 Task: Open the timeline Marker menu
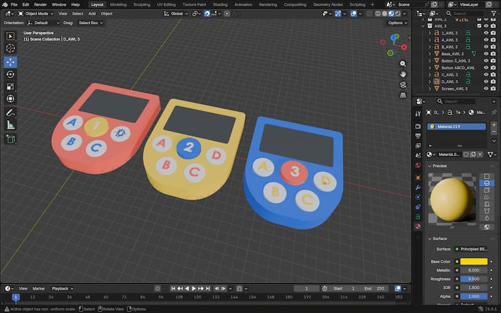point(39,289)
